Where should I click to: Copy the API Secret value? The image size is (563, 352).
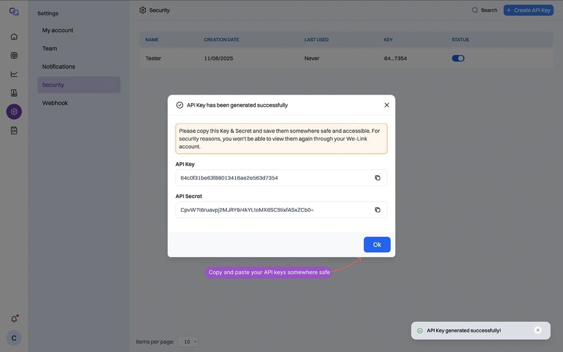377,210
